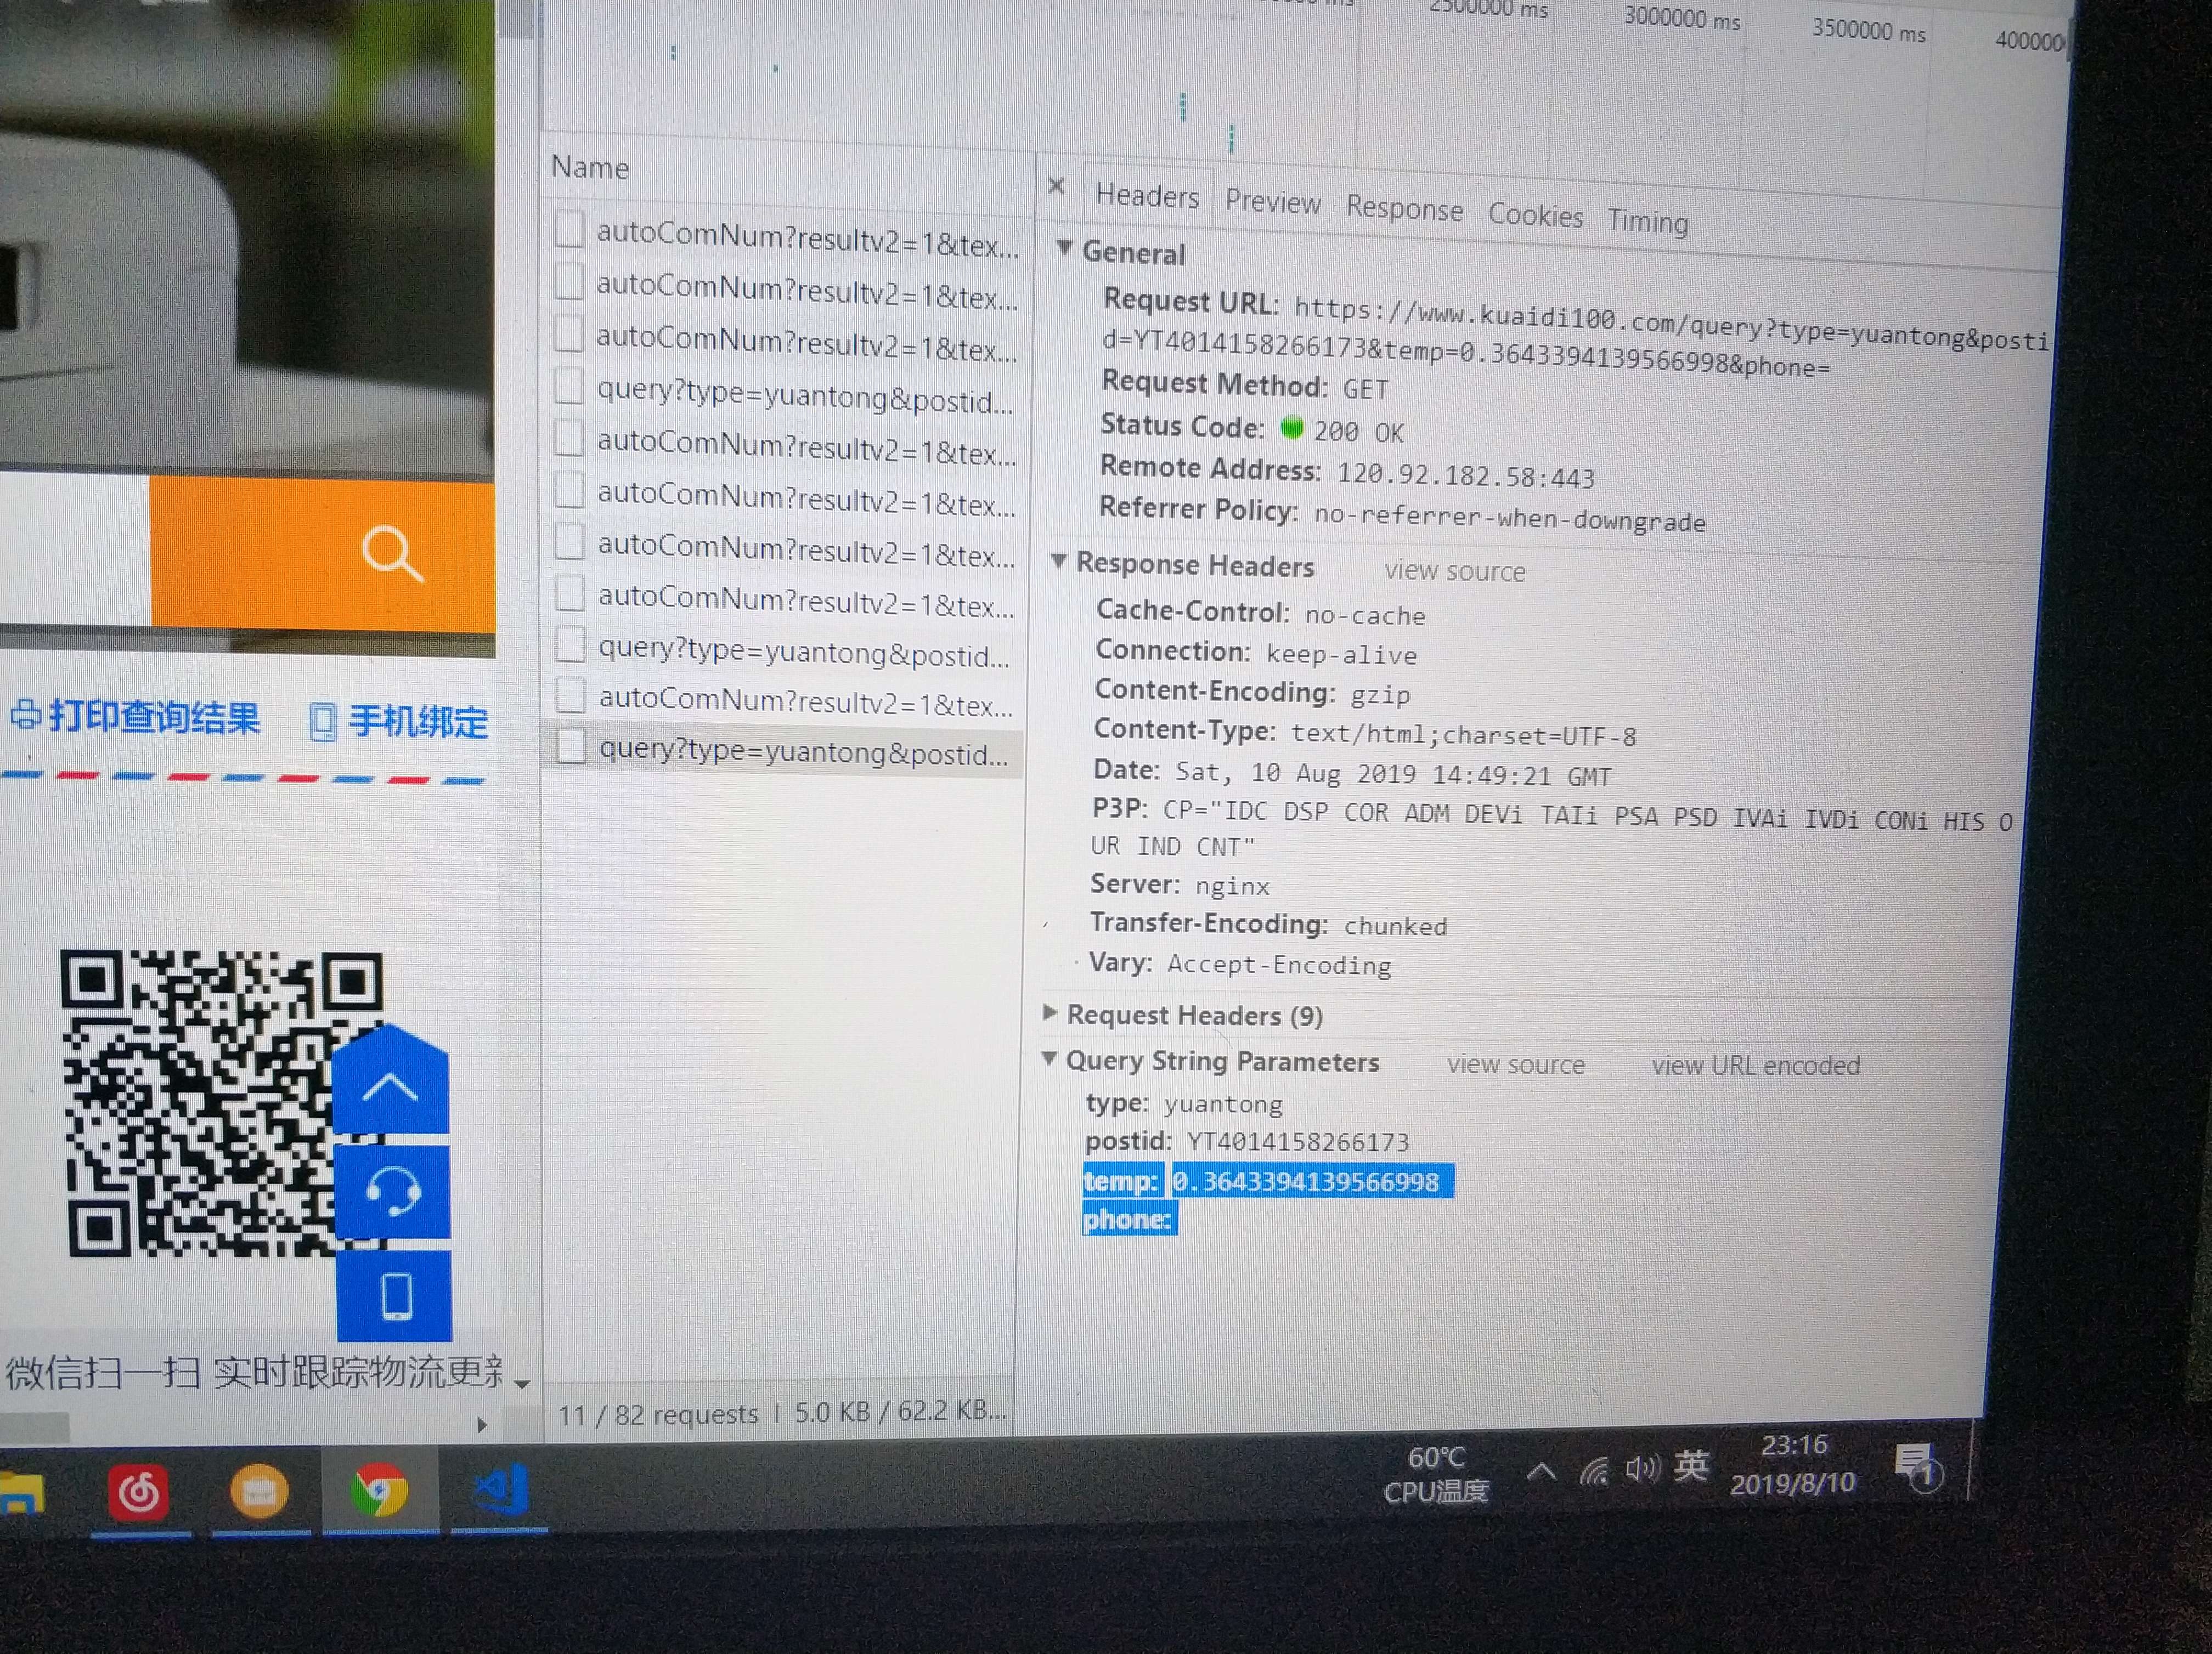Open the Timing tab
Viewport: 2212px width, 1654px height.
1648,221
